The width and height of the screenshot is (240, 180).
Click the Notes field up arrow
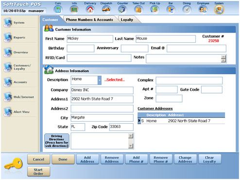tap(223, 57)
